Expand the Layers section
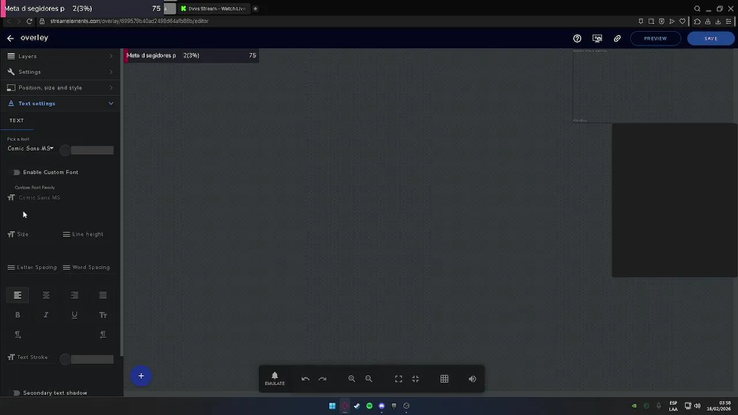738x415 pixels. [x=61, y=56]
